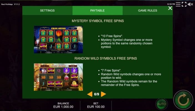195x111 pixels.
Task: Go to next paytable page arrow
Action: point(103,94)
